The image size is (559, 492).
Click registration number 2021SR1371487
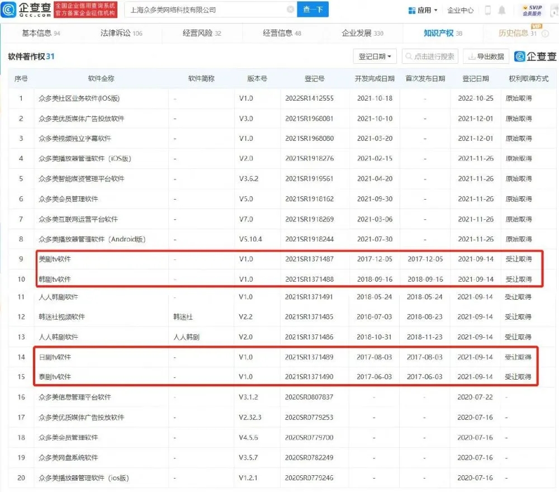pos(310,259)
